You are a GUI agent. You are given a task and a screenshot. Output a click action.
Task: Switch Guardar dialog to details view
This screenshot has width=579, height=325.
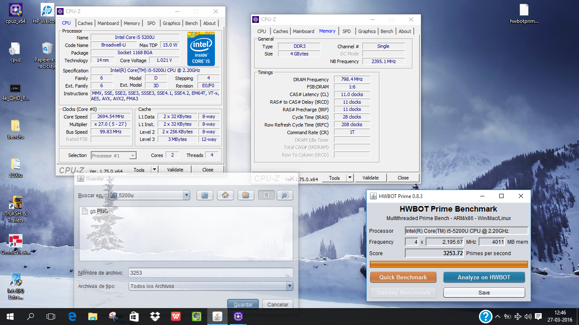tap(284, 195)
